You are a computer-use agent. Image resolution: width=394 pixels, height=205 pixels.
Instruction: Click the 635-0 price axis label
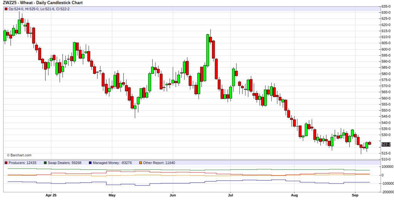pos(386,7)
